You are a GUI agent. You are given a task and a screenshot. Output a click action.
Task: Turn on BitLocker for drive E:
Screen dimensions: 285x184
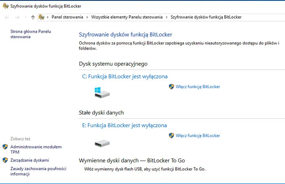(198, 136)
